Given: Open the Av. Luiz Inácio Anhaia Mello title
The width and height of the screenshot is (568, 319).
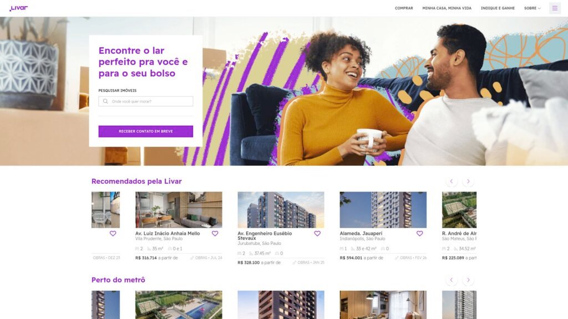Looking at the screenshot, I should coord(168,234).
